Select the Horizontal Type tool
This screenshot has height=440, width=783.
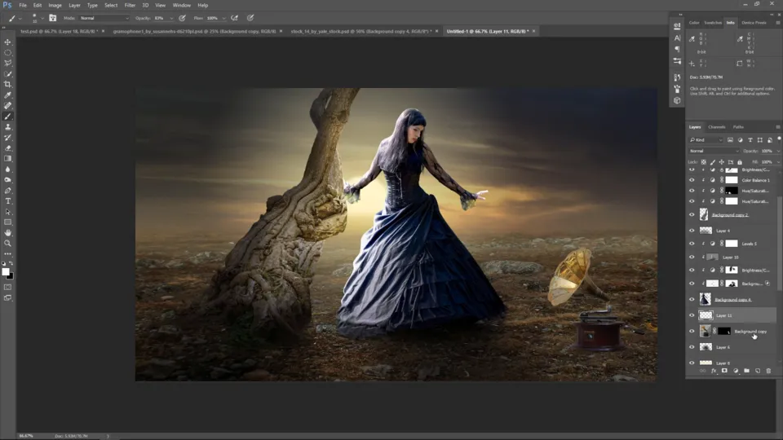point(7,201)
